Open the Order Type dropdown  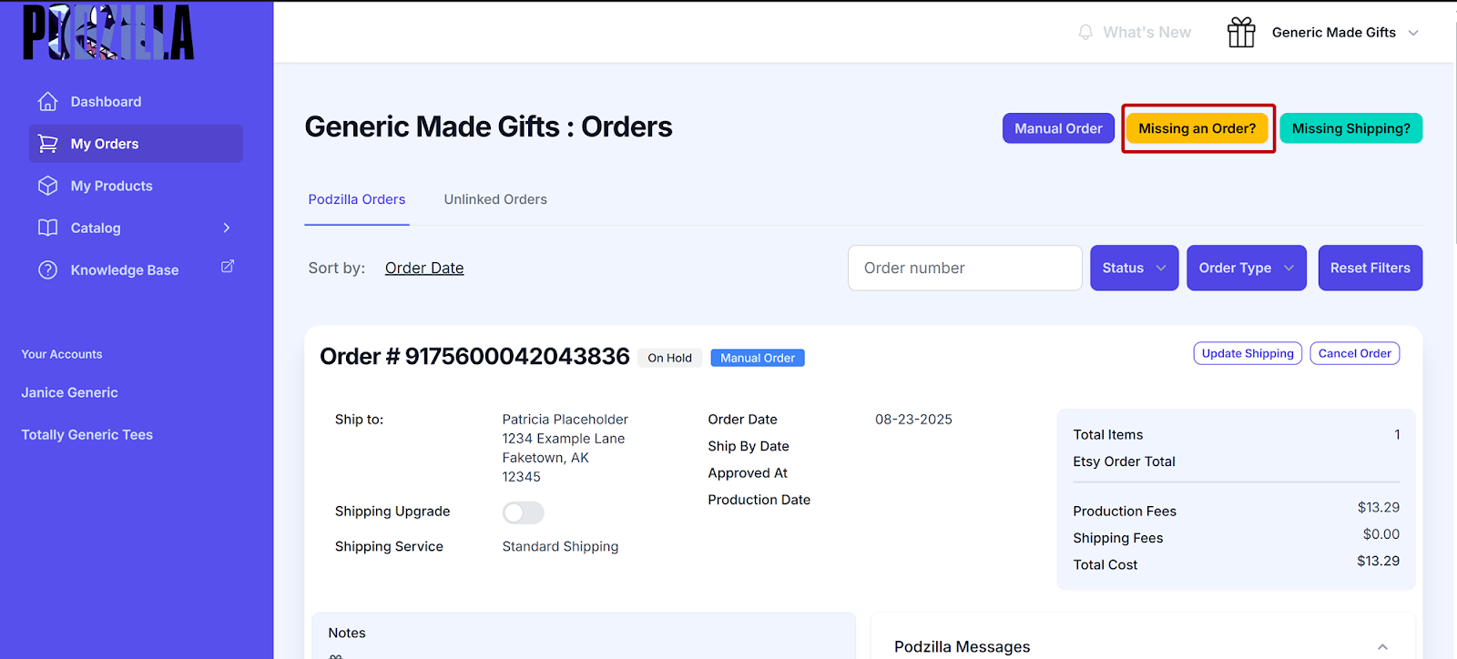1246,268
